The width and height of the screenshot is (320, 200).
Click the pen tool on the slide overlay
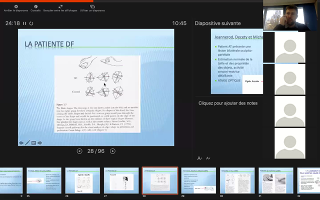click(x=27, y=142)
